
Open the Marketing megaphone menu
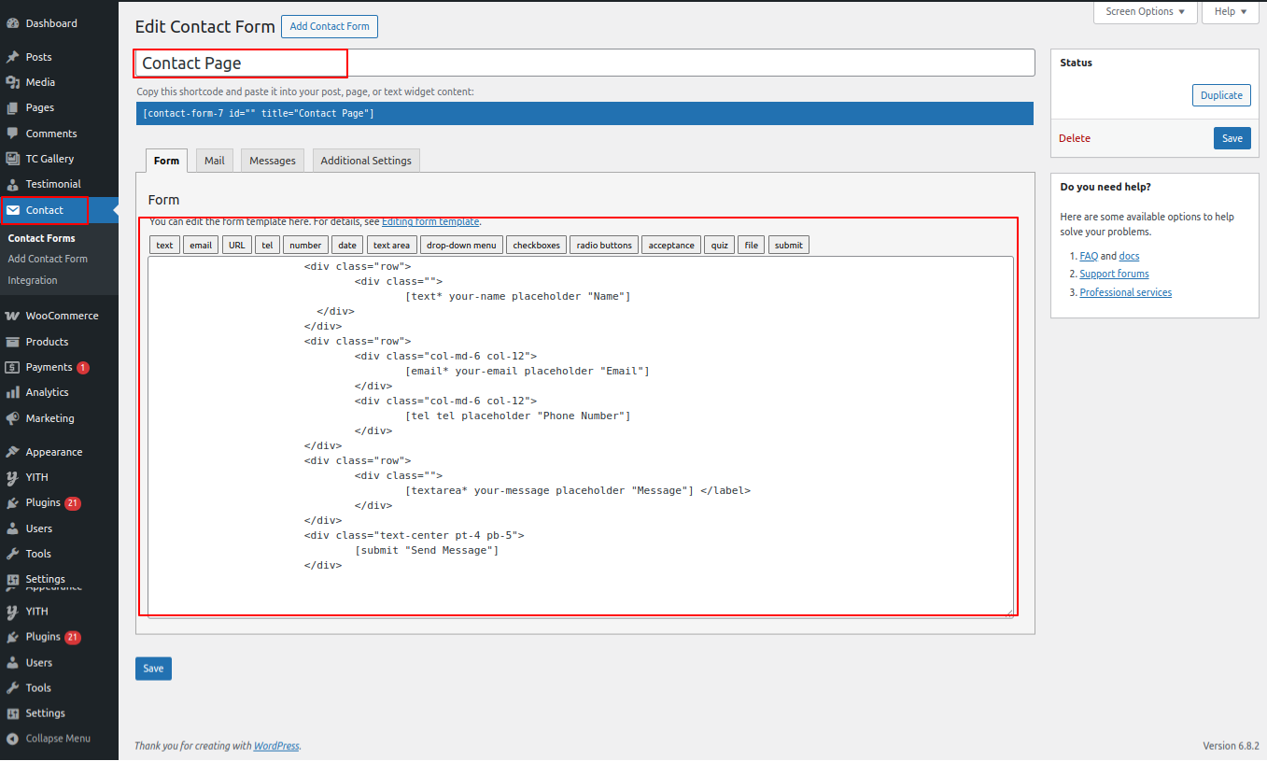(49, 418)
